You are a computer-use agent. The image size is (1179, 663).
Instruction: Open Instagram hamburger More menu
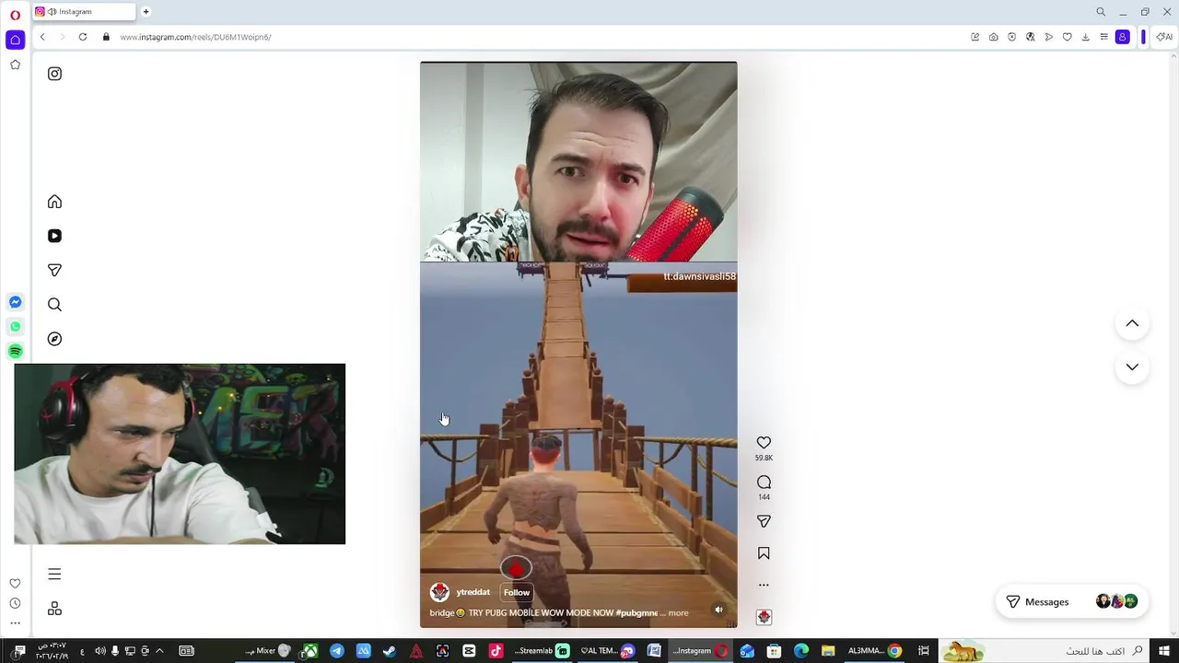point(54,574)
